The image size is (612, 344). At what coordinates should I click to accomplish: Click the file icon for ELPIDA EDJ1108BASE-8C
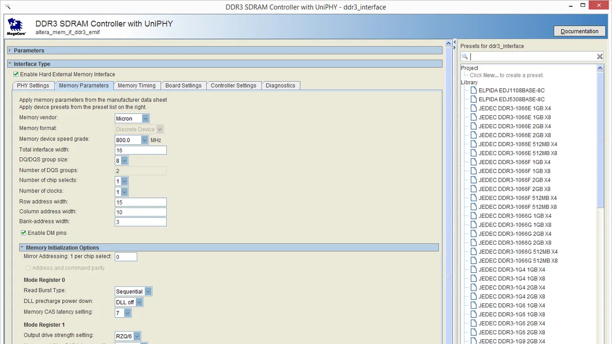point(473,90)
